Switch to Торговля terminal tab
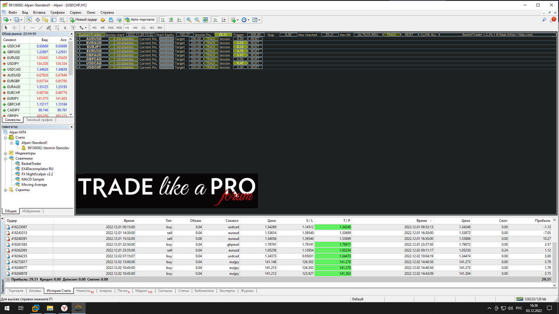 pos(16,291)
